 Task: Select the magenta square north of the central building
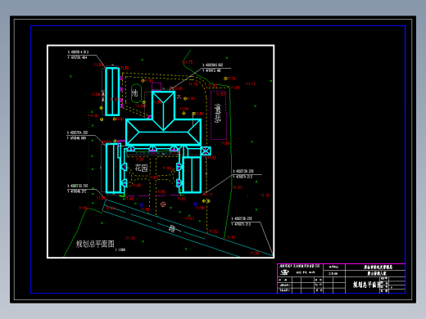click(x=156, y=86)
